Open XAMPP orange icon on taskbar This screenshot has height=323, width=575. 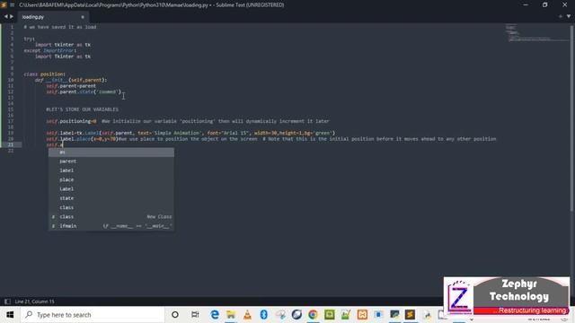[x=362, y=315]
